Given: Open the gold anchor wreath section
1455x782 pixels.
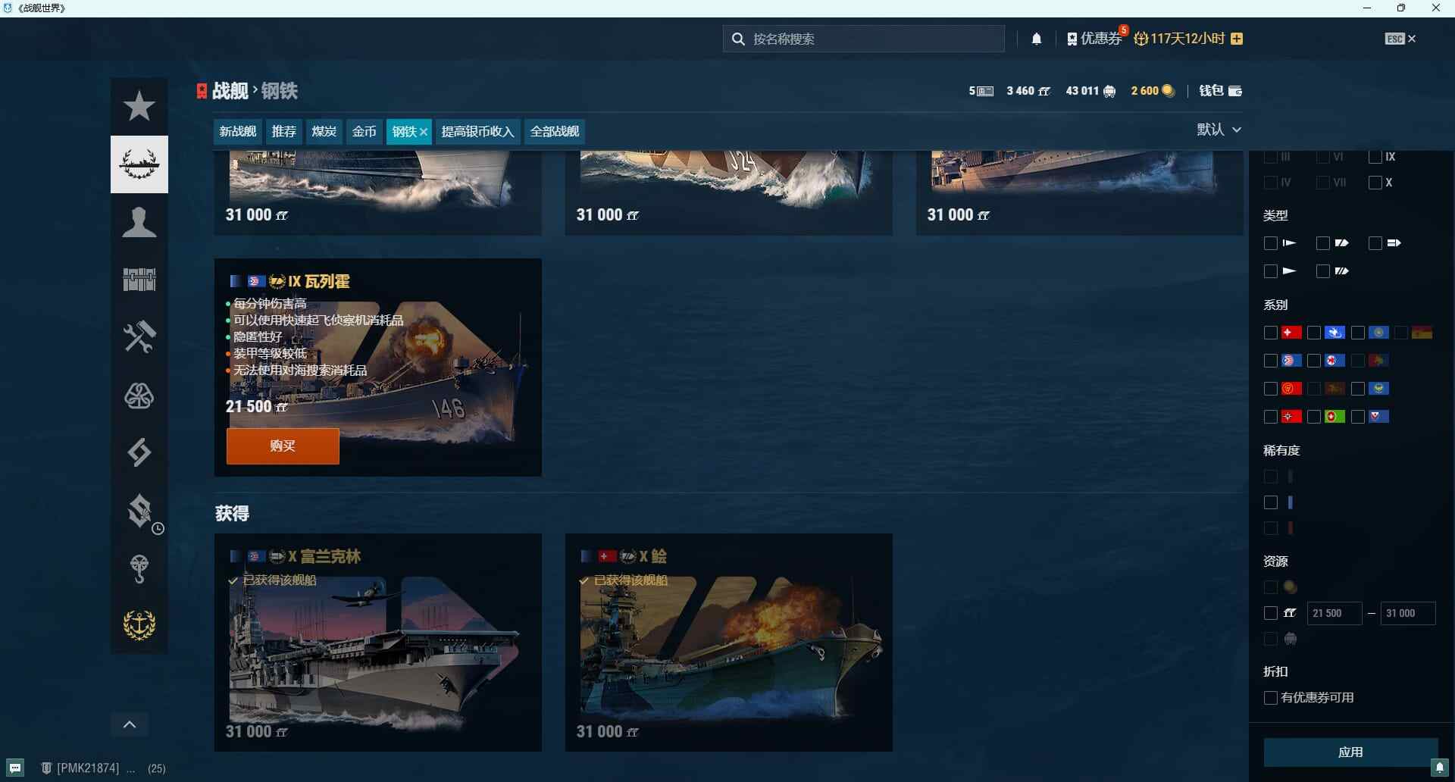Looking at the screenshot, I should pyautogui.click(x=139, y=625).
